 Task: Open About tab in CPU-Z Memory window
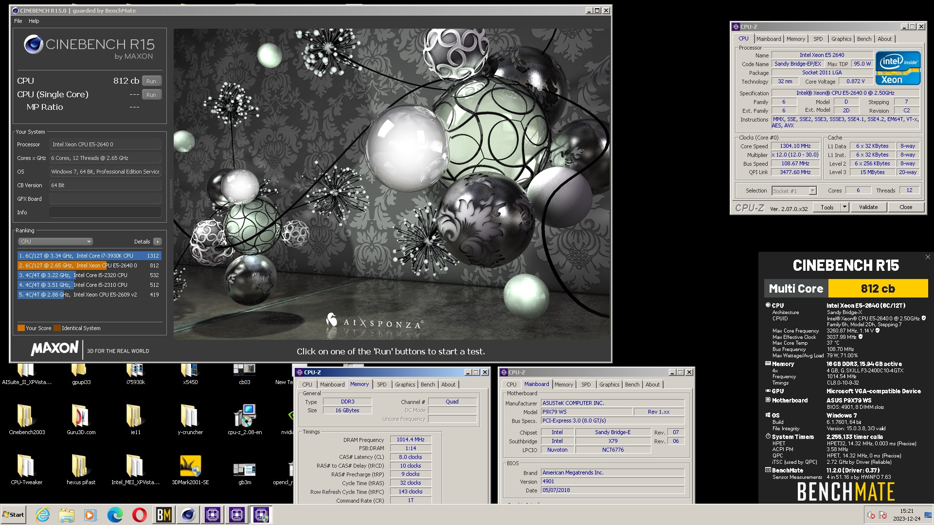click(x=449, y=385)
